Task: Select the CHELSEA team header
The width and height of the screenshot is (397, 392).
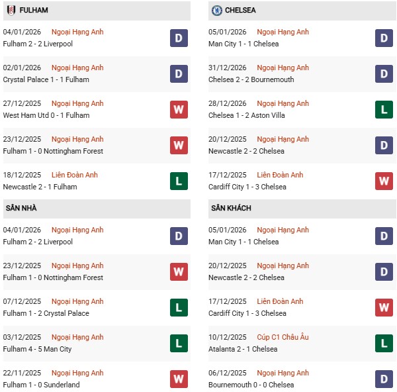Action: click(240, 11)
